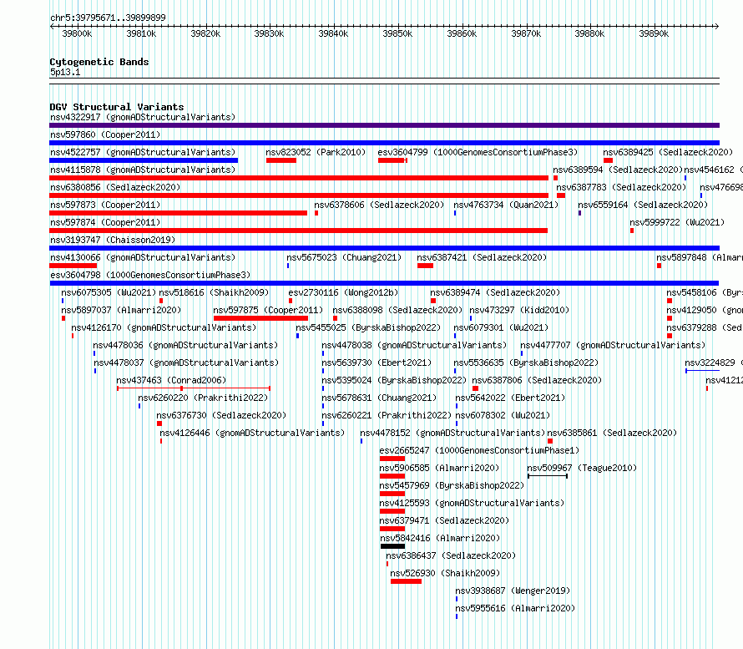Screen dimensions: 743x649
Task: Click the 39850k ruler position
Action: (x=397, y=33)
